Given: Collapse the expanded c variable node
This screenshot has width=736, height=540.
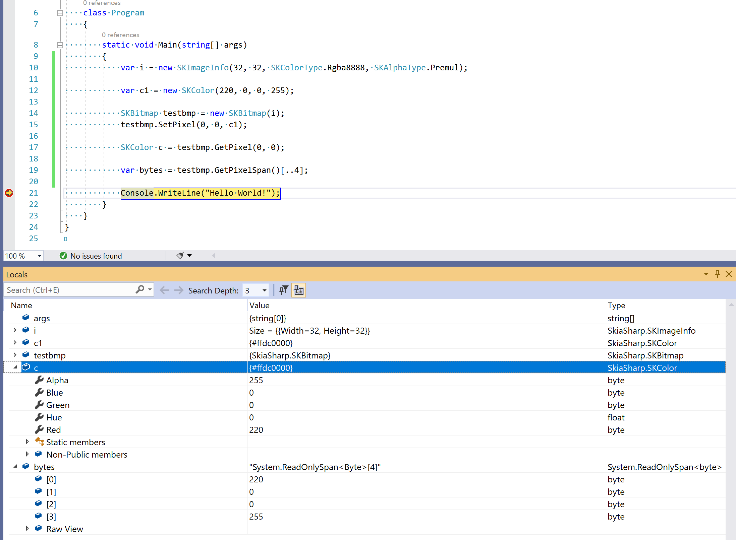Looking at the screenshot, I should pos(15,367).
